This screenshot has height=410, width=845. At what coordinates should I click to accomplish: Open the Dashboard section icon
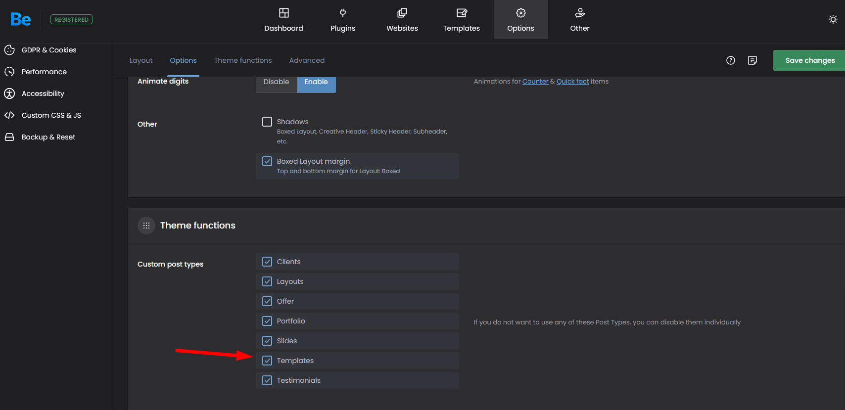coord(283,13)
